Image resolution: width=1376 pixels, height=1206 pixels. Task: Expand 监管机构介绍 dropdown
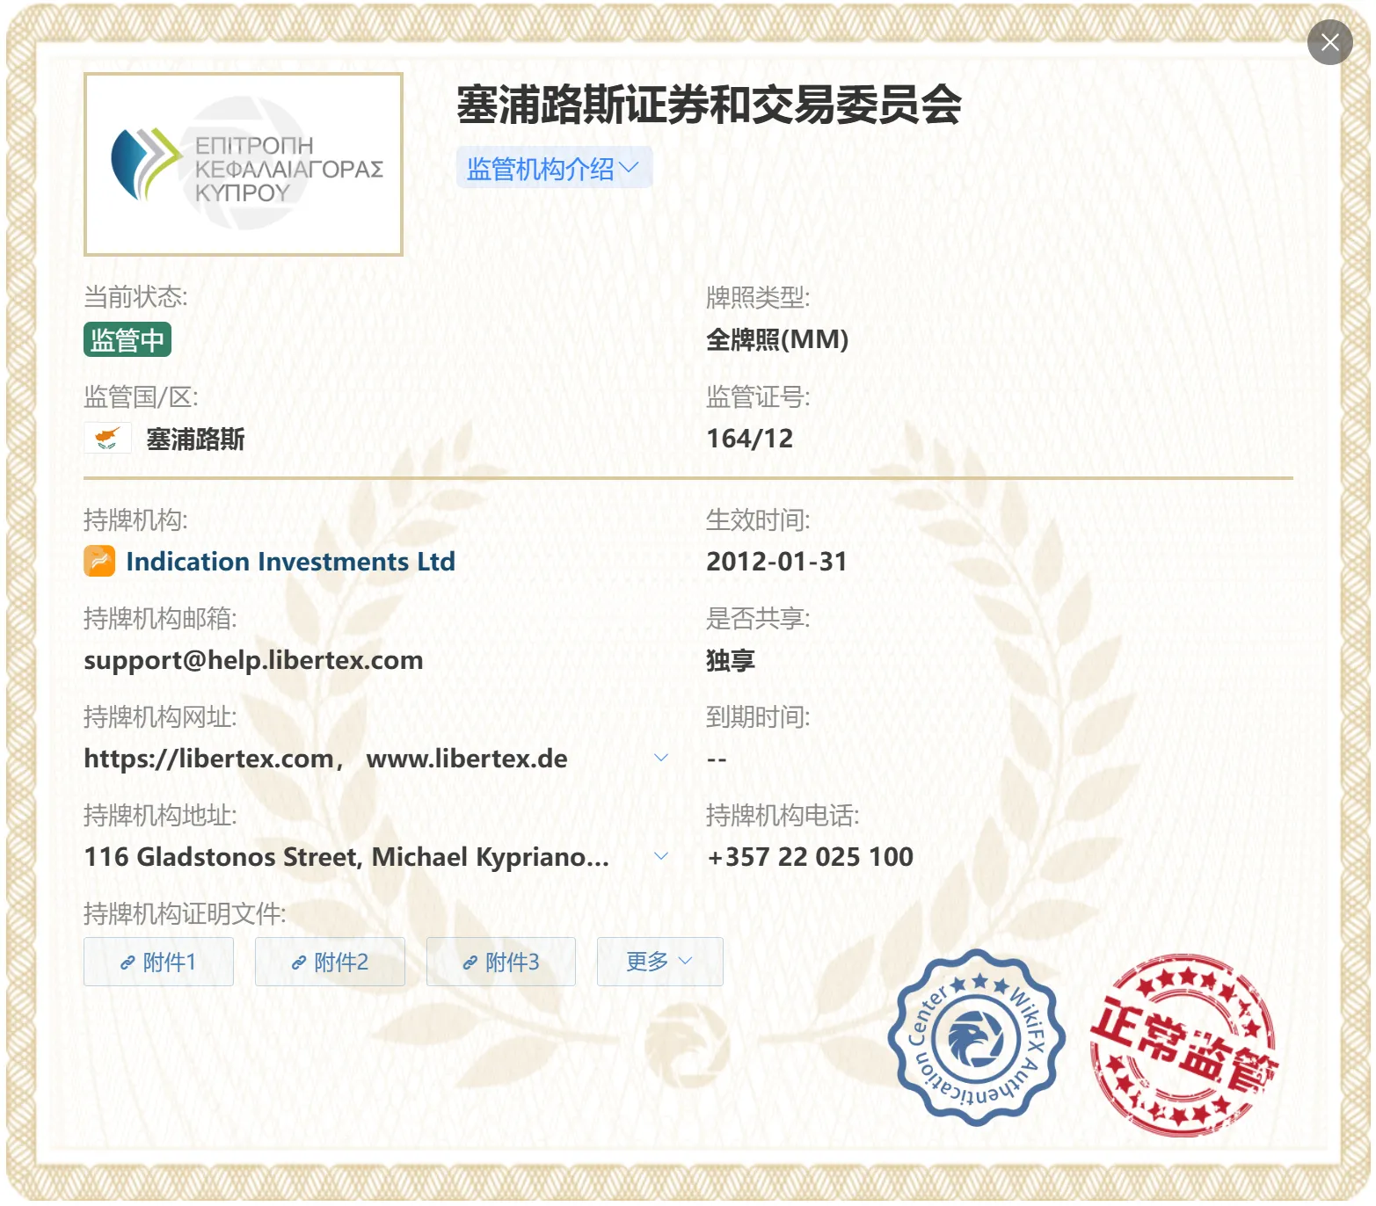coord(554,168)
